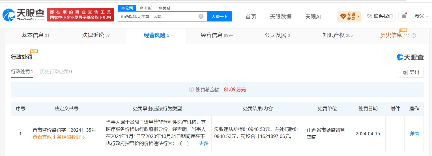The width and height of the screenshot is (432, 156).
Task: Select the 经营风险 tab
Action: click(156, 35)
